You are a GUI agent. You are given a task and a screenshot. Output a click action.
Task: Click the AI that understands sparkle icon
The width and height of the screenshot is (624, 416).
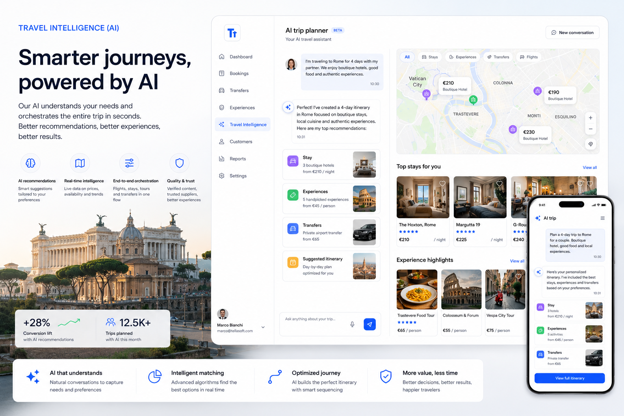click(33, 377)
